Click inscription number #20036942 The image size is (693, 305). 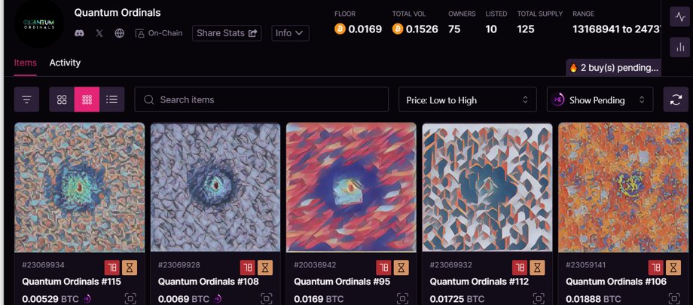[315, 265]
